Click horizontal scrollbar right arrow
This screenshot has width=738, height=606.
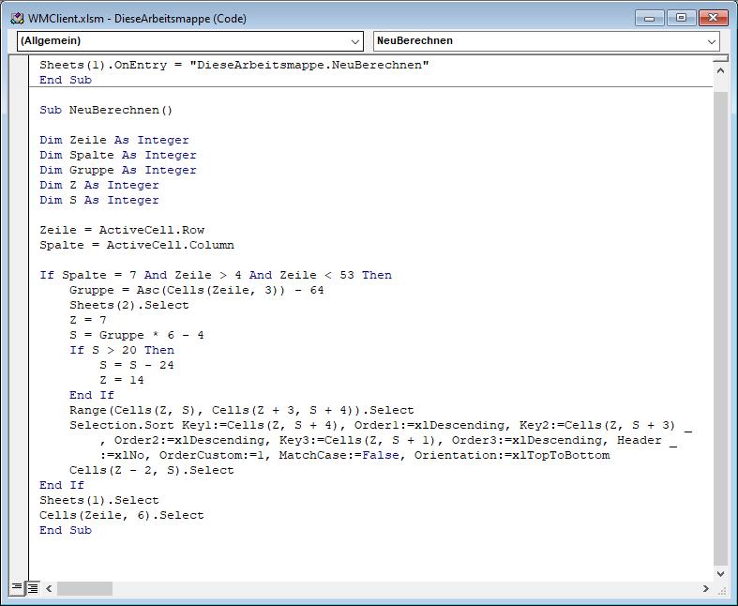click(705, 588)
